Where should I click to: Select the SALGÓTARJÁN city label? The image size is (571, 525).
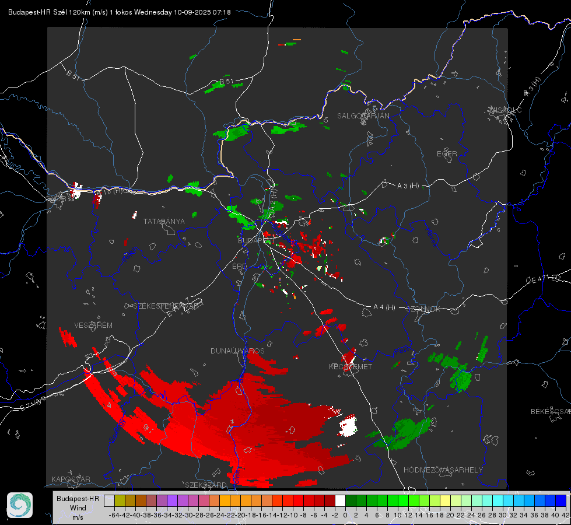pos(363,116)
